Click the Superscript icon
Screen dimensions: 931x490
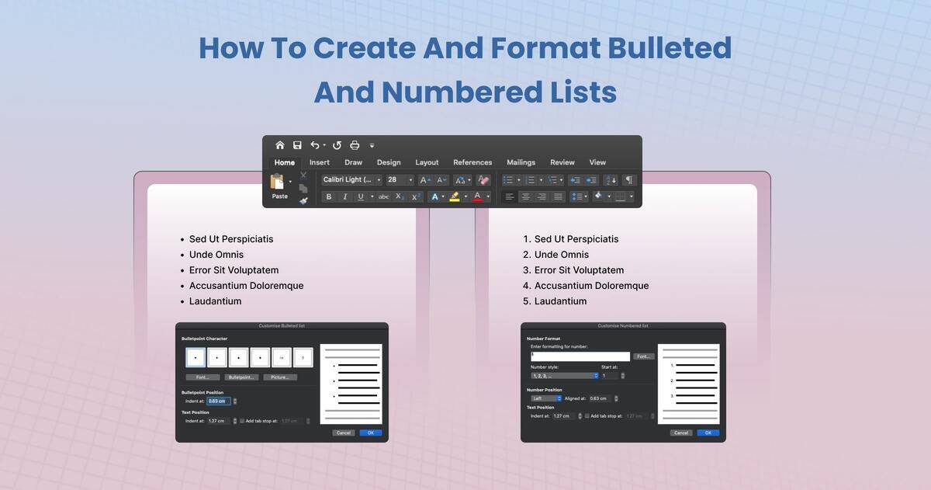coord(414,196)
